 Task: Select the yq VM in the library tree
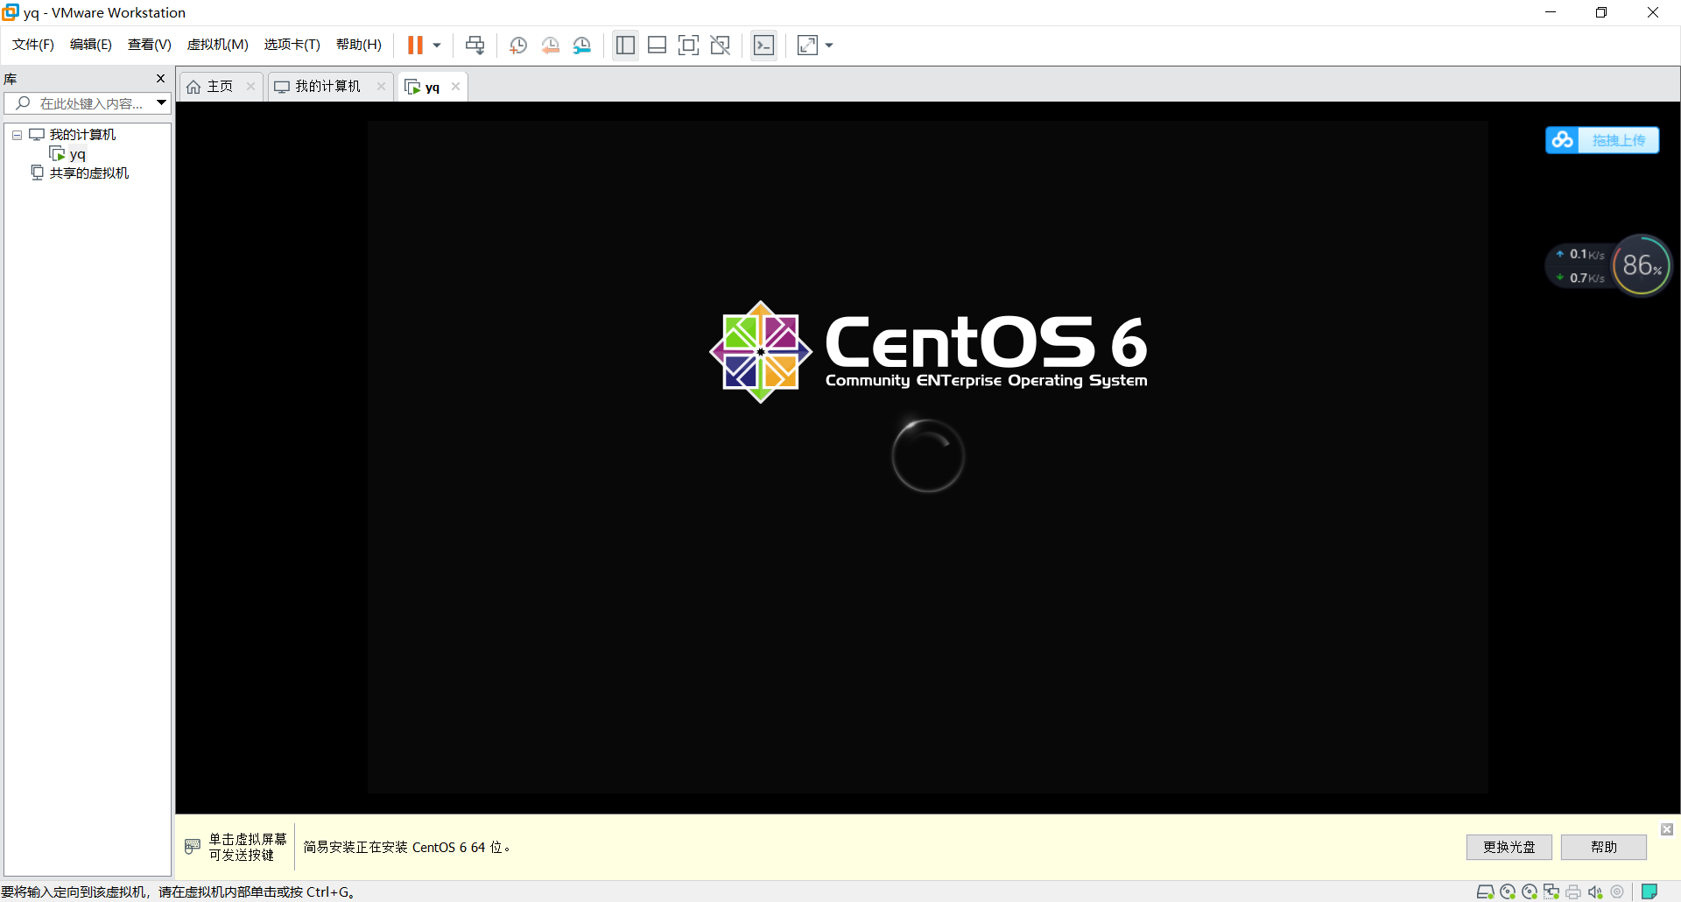tap(77, 155)
